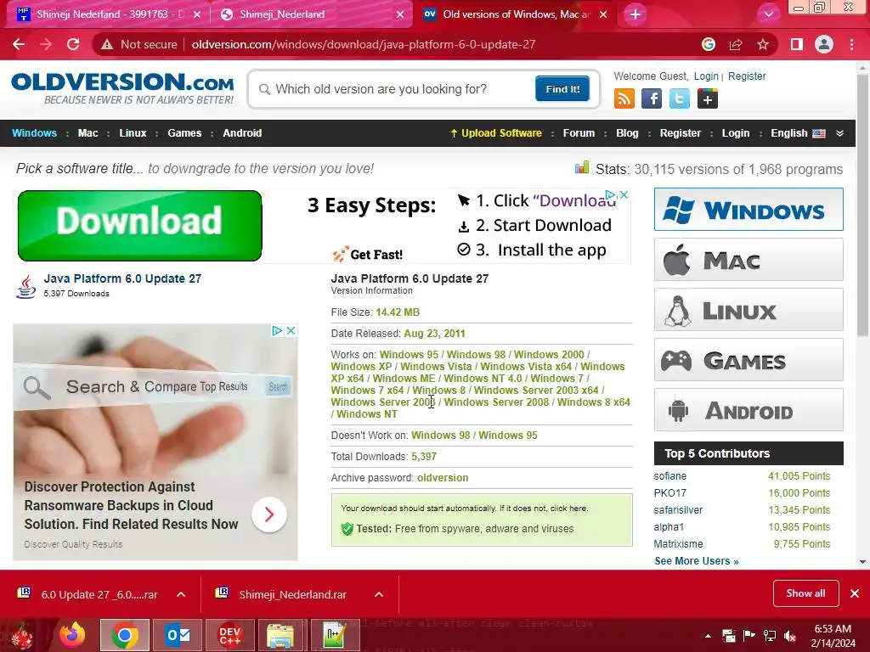The height and width of the screenshot is (652, 870).
Task: Open the Linux nav menu item
Action: point(133,133)
